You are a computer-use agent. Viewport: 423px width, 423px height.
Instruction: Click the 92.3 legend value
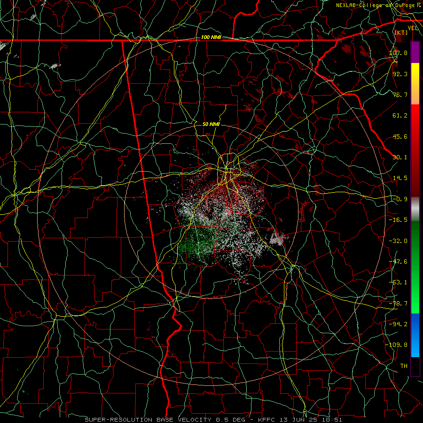[400, 74]
